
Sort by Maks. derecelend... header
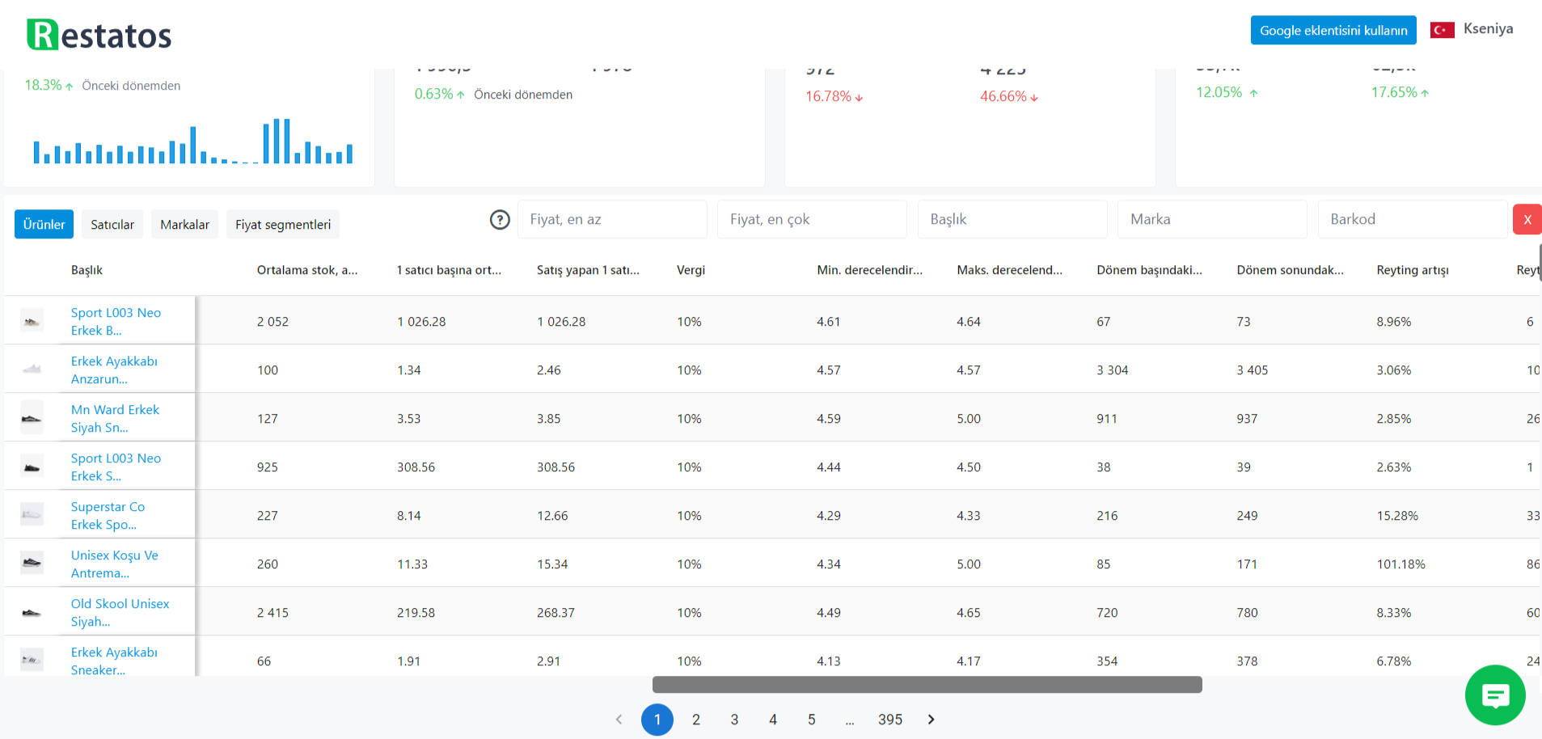(x=1009, y=270)
